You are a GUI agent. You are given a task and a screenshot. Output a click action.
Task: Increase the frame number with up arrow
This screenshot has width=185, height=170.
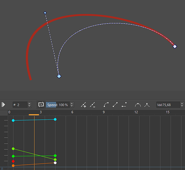click(30, 103)
